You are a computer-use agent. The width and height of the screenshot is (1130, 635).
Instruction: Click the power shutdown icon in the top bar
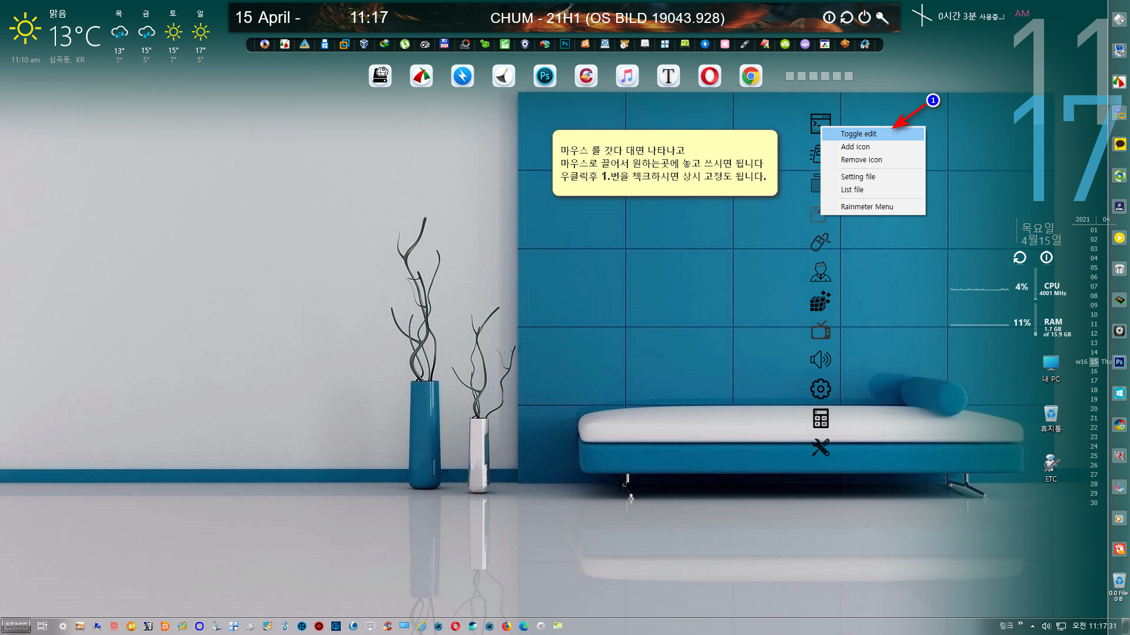[865, 18]
